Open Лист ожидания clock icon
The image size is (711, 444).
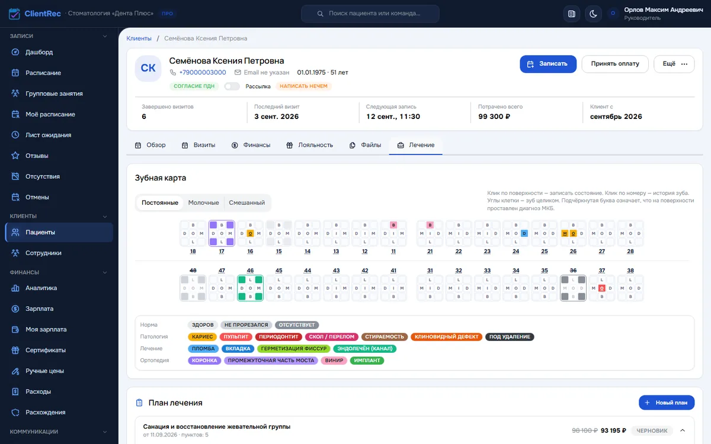point(16,135)
